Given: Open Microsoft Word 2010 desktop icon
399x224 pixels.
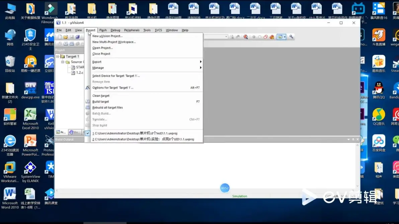Looking at the screenshot, I should coord(10,198).
